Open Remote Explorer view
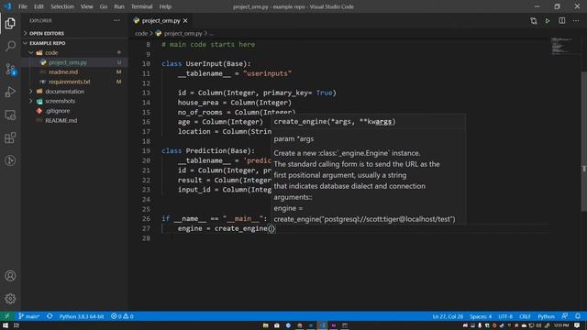 point(10,115)
